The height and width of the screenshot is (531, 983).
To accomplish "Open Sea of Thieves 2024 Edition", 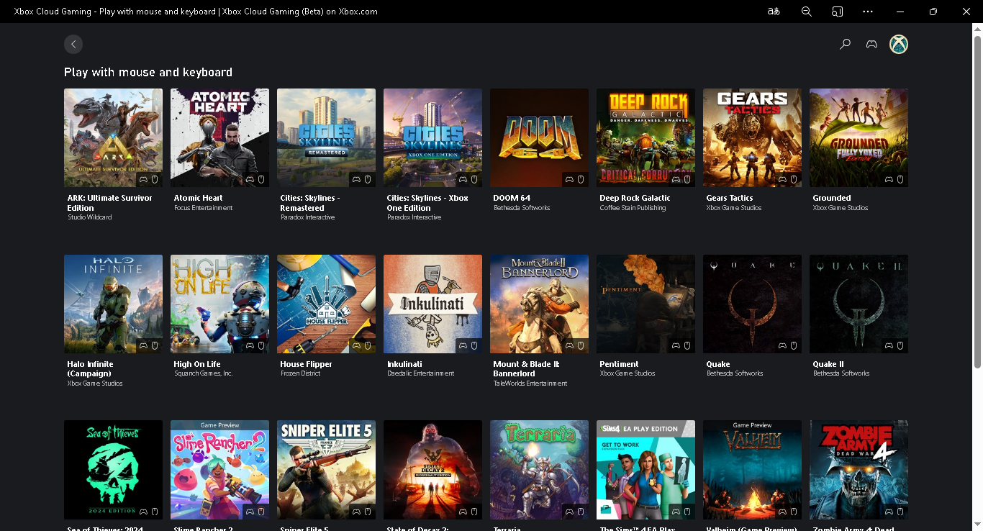I will tap(113, 470).
